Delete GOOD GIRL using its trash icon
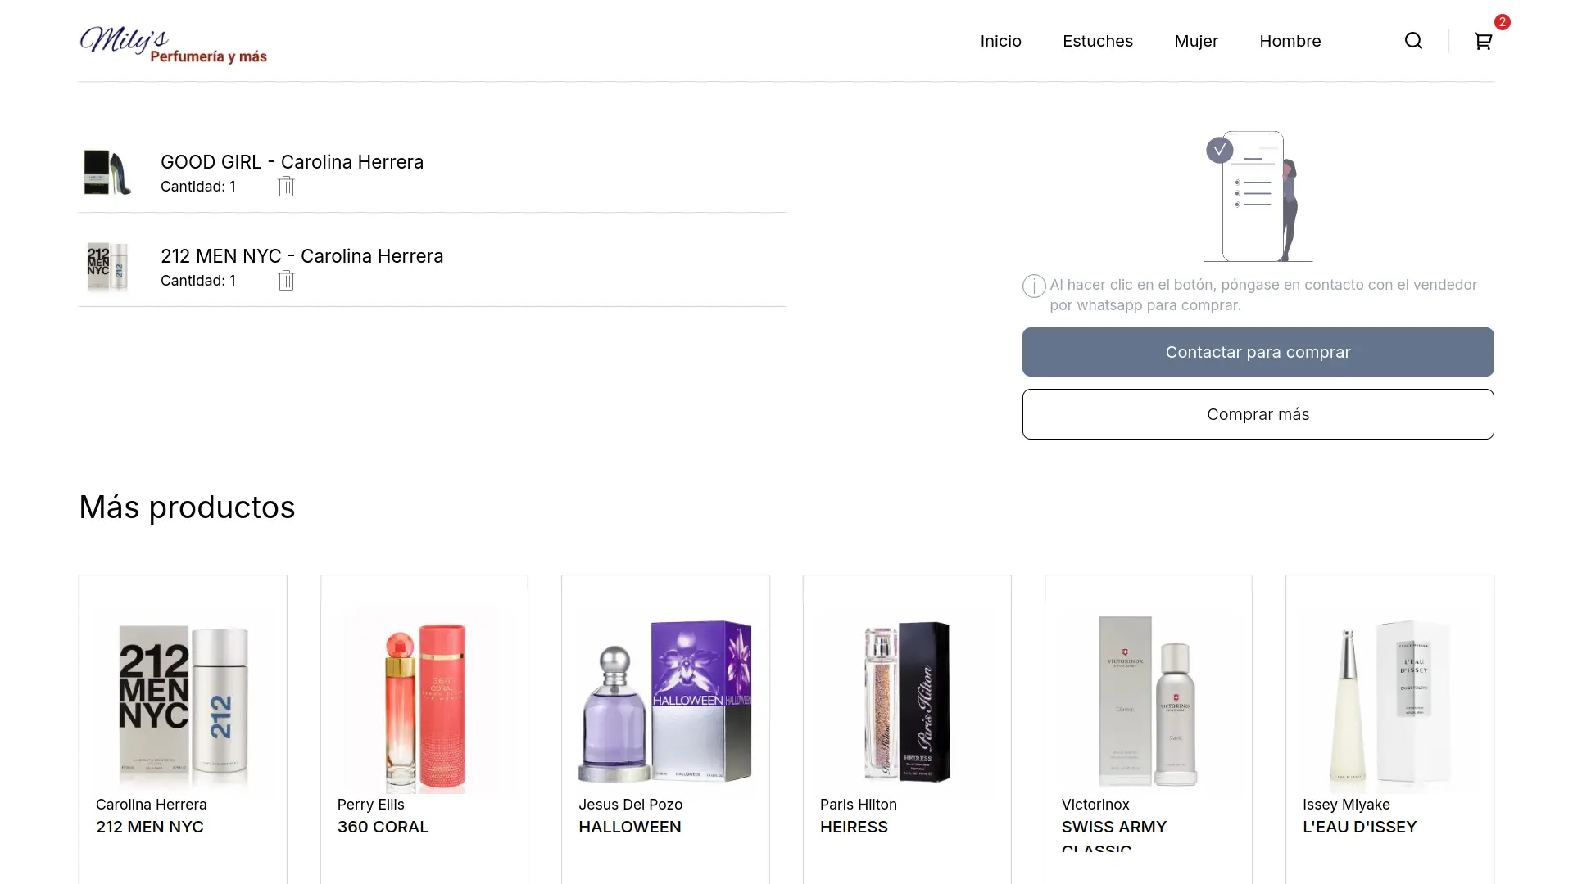This screenshot has height=884, width=1573. (x=286, y=186)
